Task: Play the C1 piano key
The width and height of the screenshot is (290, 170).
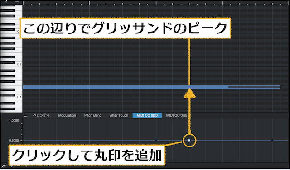Action: tap(11, 97)
